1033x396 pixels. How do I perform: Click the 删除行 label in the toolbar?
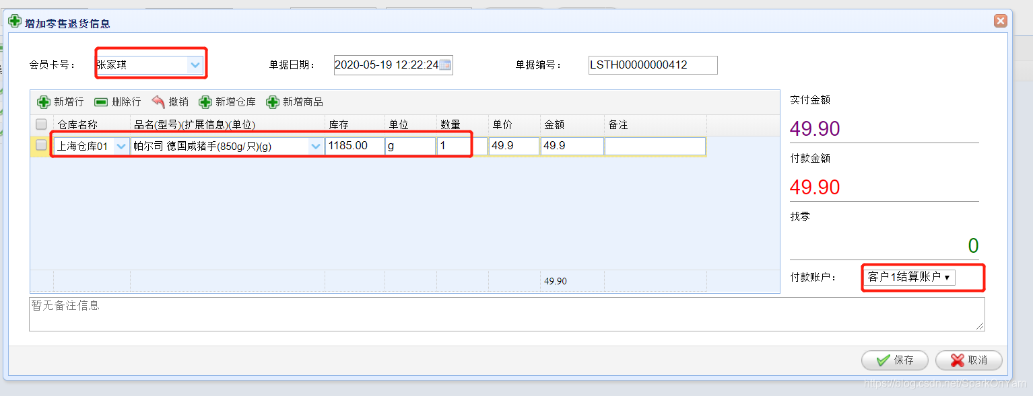click(x=127, y=102)
